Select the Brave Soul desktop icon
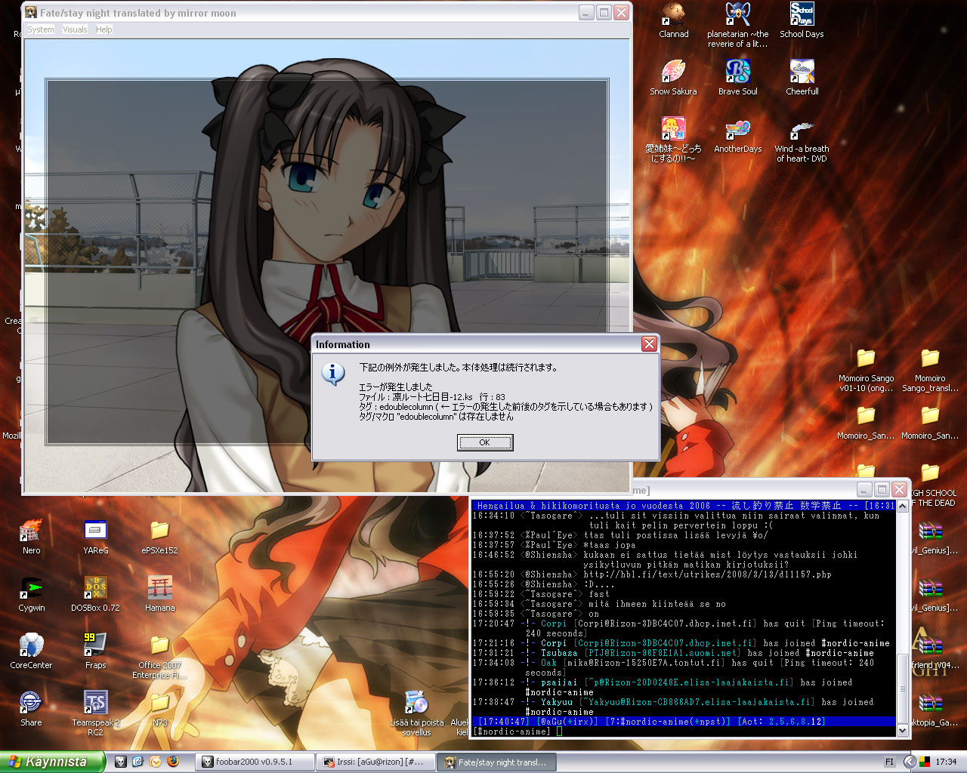 pos(737,78)
